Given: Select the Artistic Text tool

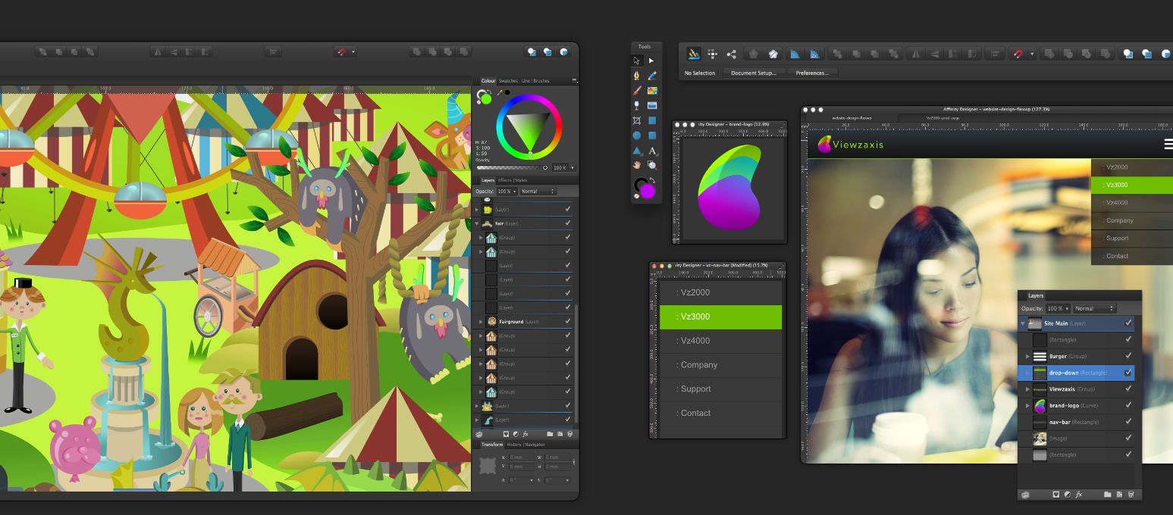Looking at the screenshot, I should pos(652,151).
